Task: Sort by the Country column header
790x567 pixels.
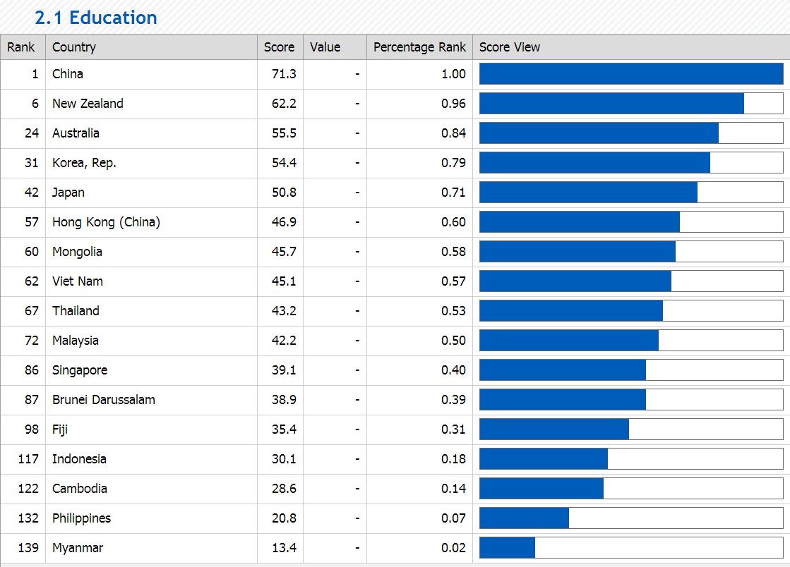Action: [73, 47]
